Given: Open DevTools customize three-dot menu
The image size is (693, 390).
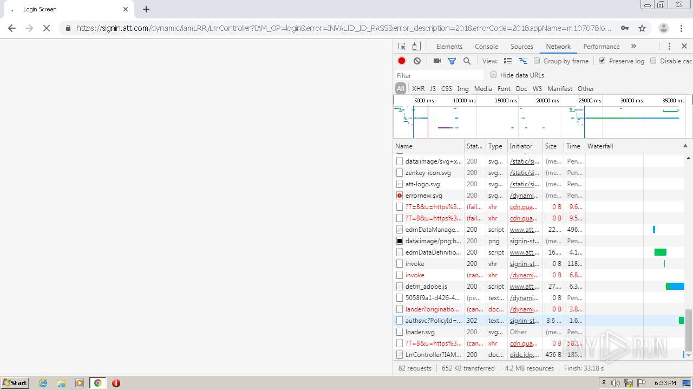Looking at the screenshot, I should tap(669, 47).
